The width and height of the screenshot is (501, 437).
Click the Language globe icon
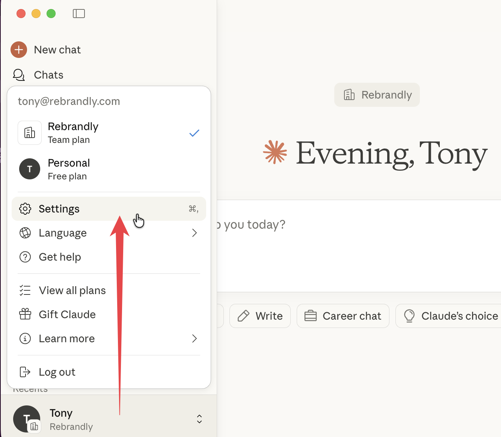pyautogui.click(x=25, y=233)
